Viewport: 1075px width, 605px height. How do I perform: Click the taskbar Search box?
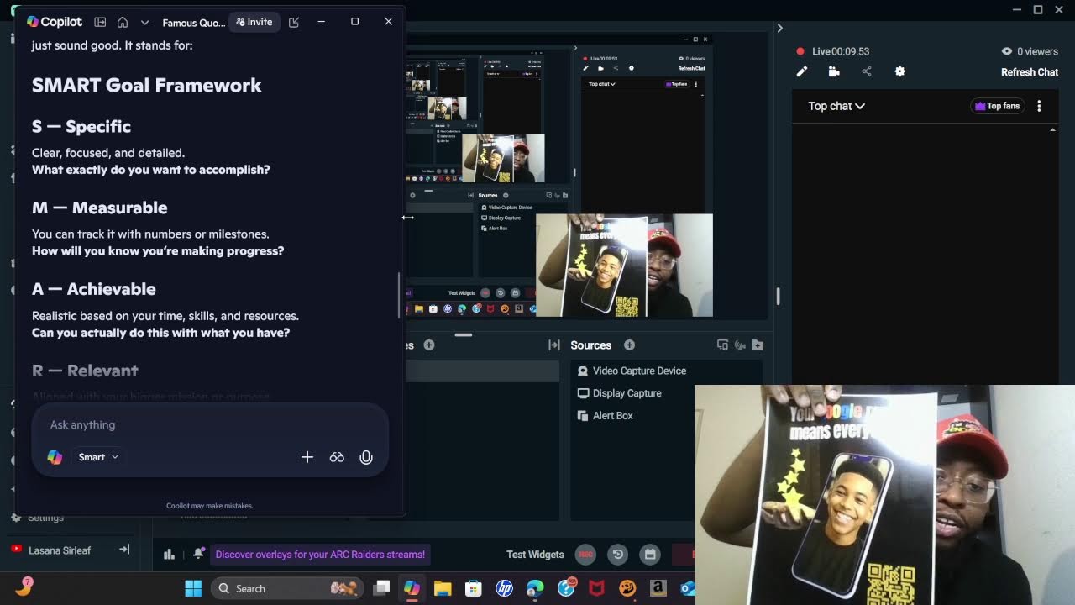coord(286,588)
